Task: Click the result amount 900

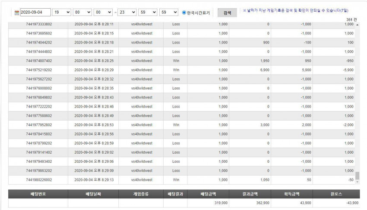Action: click(266, 43)
